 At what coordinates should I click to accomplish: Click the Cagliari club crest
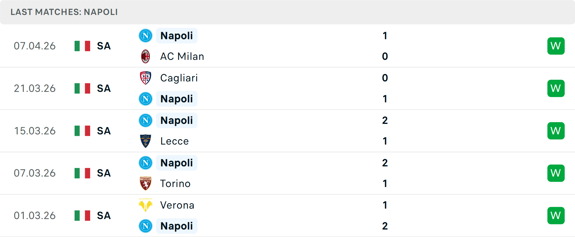pyautogui.click(x=146, y=78)
